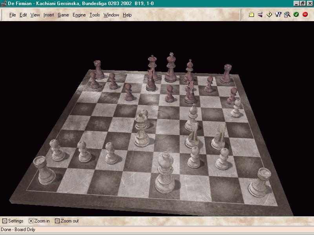Click the lightbulb hint question icon
The width and height of the screenshot is (314, 235).
pyautogui.click(x=278, y=15)
